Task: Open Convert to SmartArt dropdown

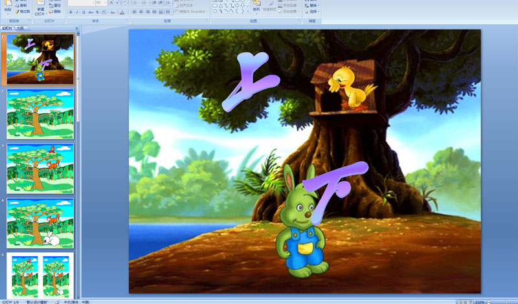Action: point(191,12)
